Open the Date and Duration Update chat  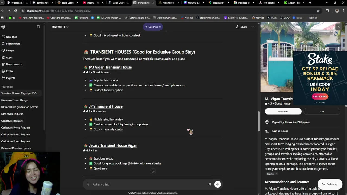tap(16, 148)
